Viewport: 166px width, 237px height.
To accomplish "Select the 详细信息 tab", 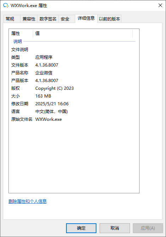I will [x=86, y=18].
